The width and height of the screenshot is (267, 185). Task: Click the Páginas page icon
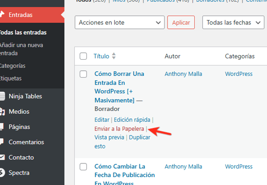2,127
